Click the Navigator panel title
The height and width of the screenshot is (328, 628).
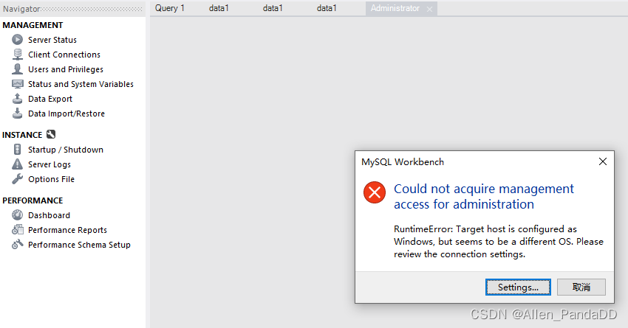pos(21,9)
